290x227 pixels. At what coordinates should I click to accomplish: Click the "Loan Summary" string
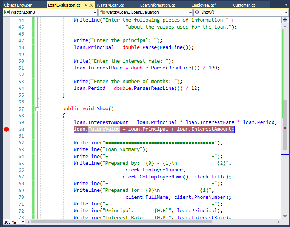(123, 149)
